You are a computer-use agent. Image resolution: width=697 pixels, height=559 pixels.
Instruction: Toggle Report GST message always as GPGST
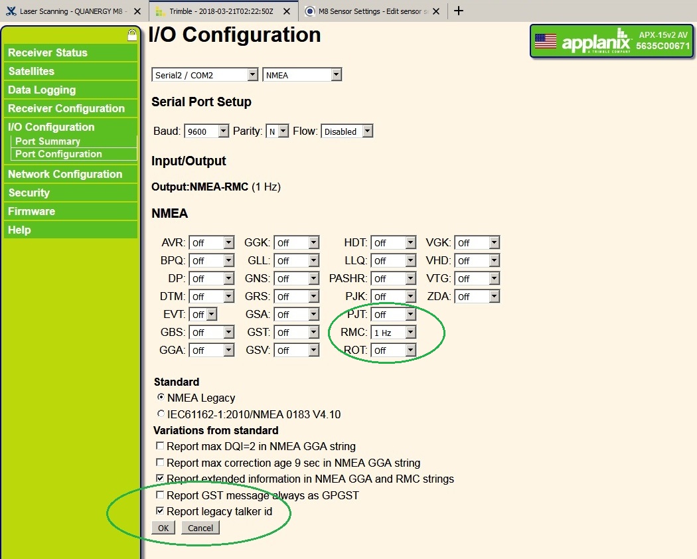click(x=160, y=495)
